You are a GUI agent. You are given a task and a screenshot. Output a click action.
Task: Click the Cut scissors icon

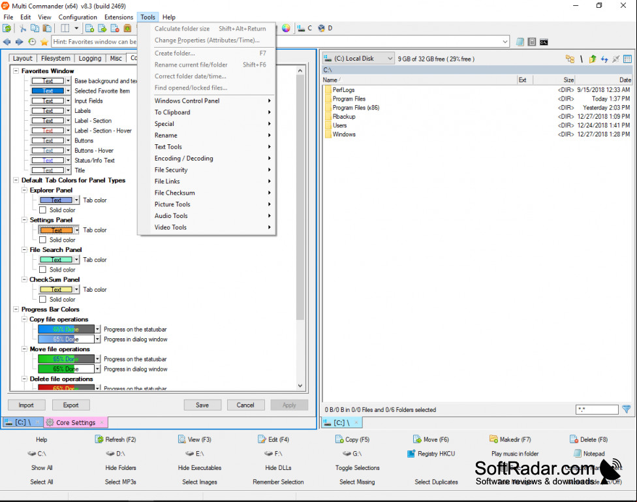pos(23,28)
